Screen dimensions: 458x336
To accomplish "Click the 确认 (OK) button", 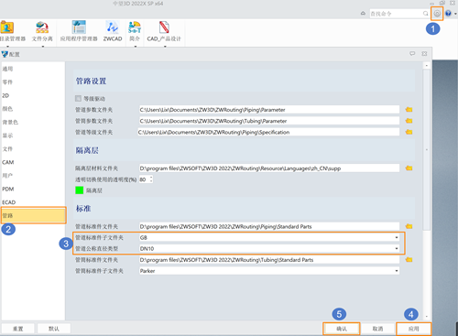I will pos(342,329).
